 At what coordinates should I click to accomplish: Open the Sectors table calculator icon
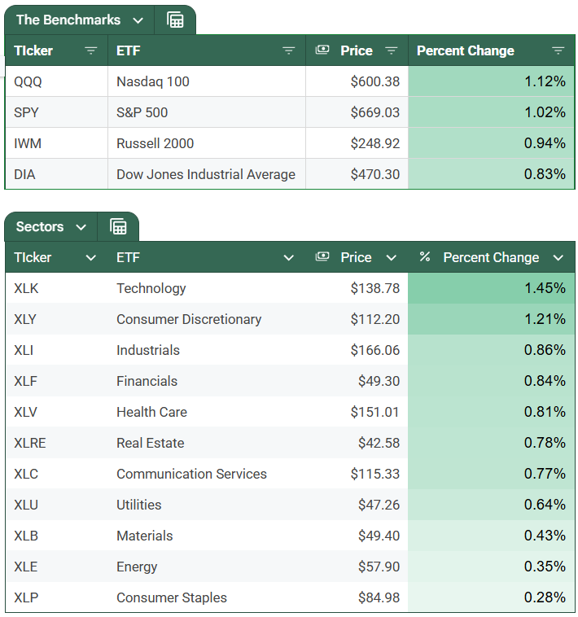[118, 227]
